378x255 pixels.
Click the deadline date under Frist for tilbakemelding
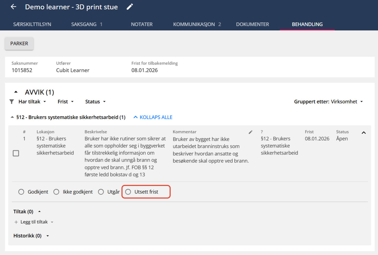(144, 70)
